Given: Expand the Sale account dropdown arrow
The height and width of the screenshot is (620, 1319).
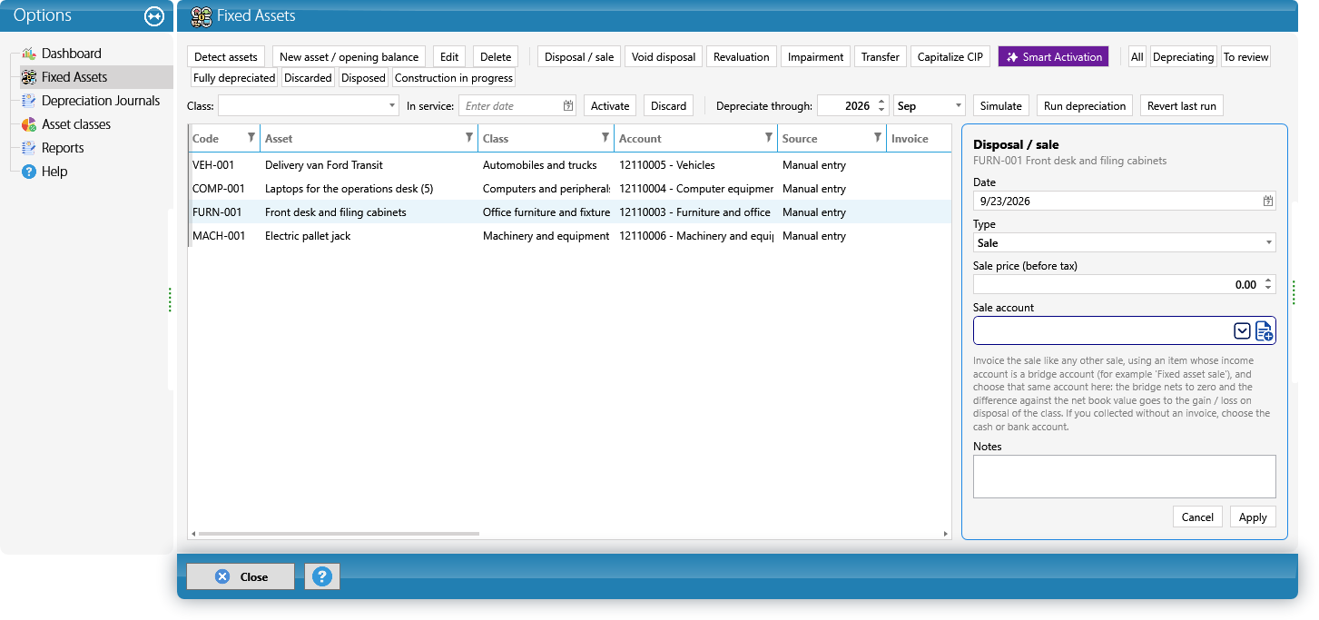Looking at the screenshot, I should [1243, 331].
